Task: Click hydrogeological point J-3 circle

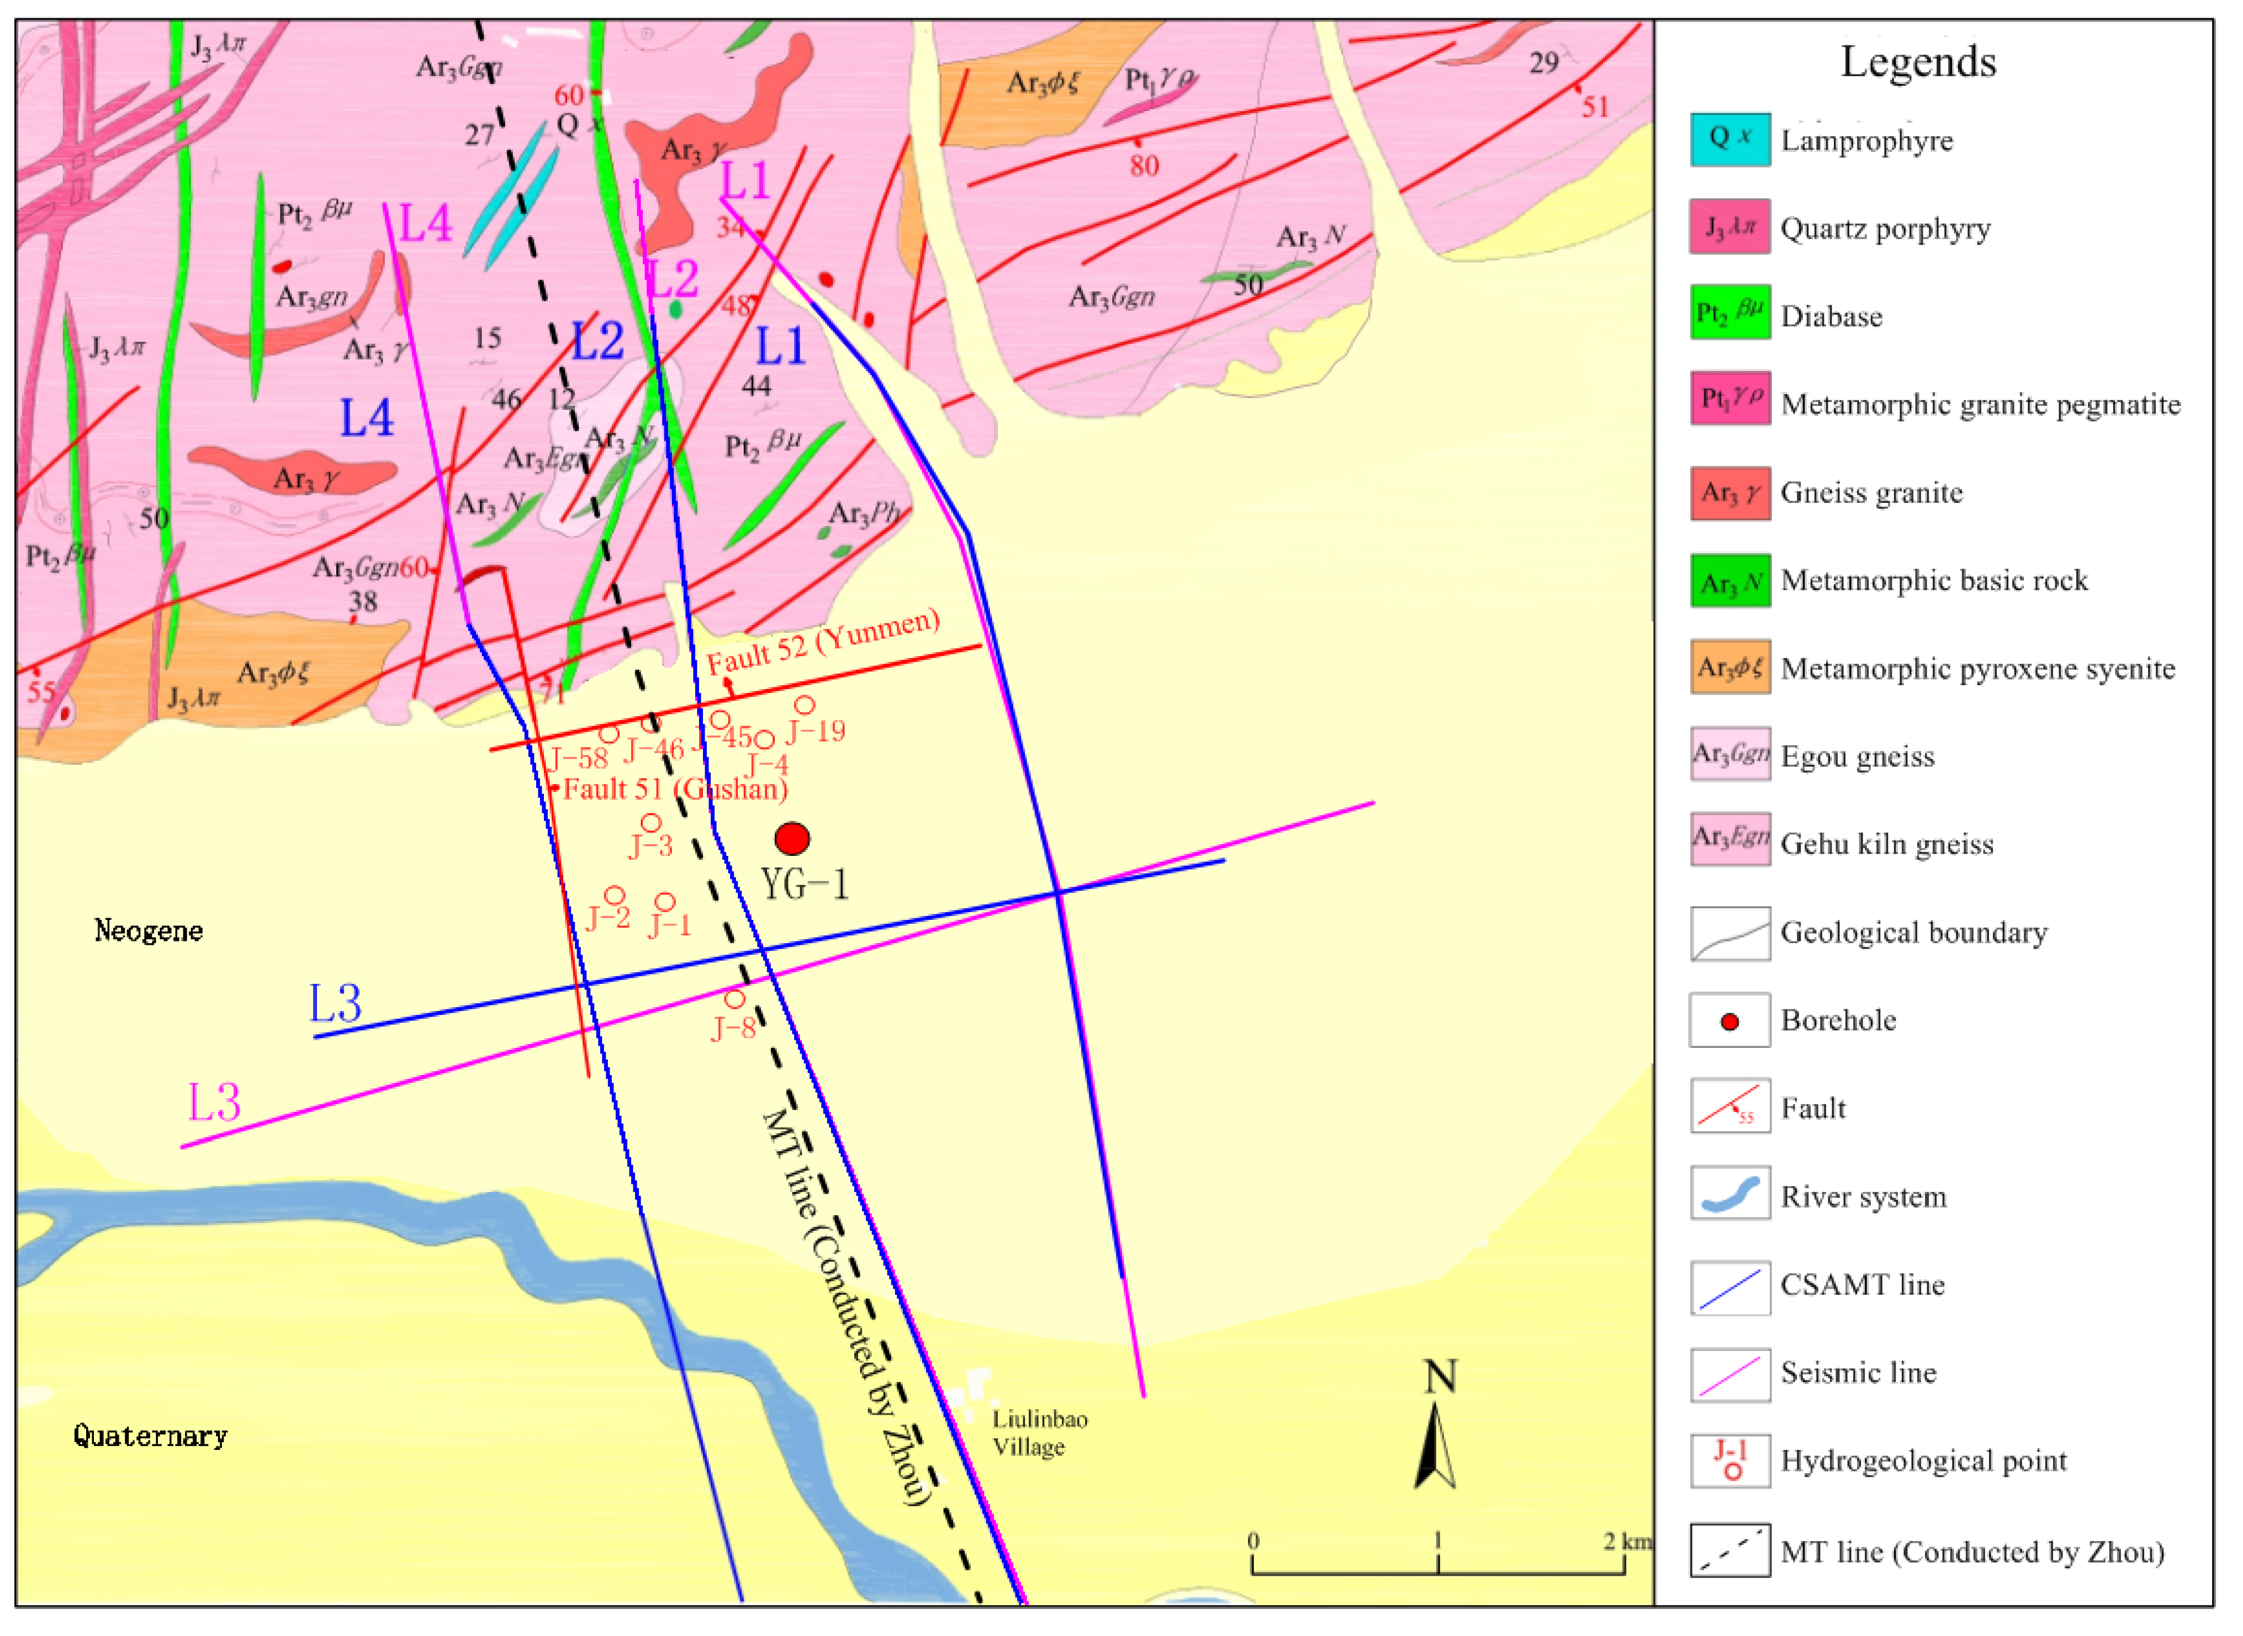Action: (x=650, y=823)
